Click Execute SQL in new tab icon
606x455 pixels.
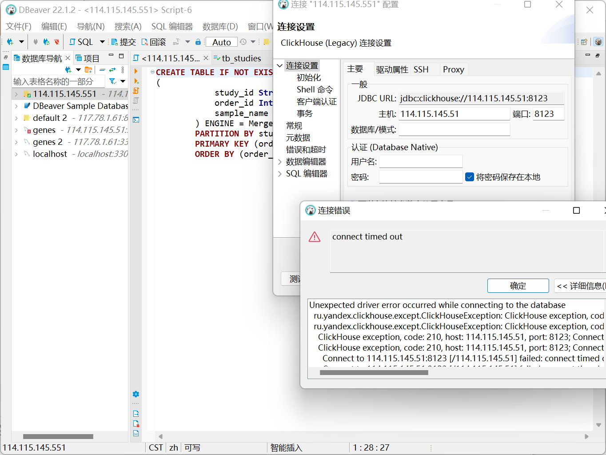[x=136, y=81]
